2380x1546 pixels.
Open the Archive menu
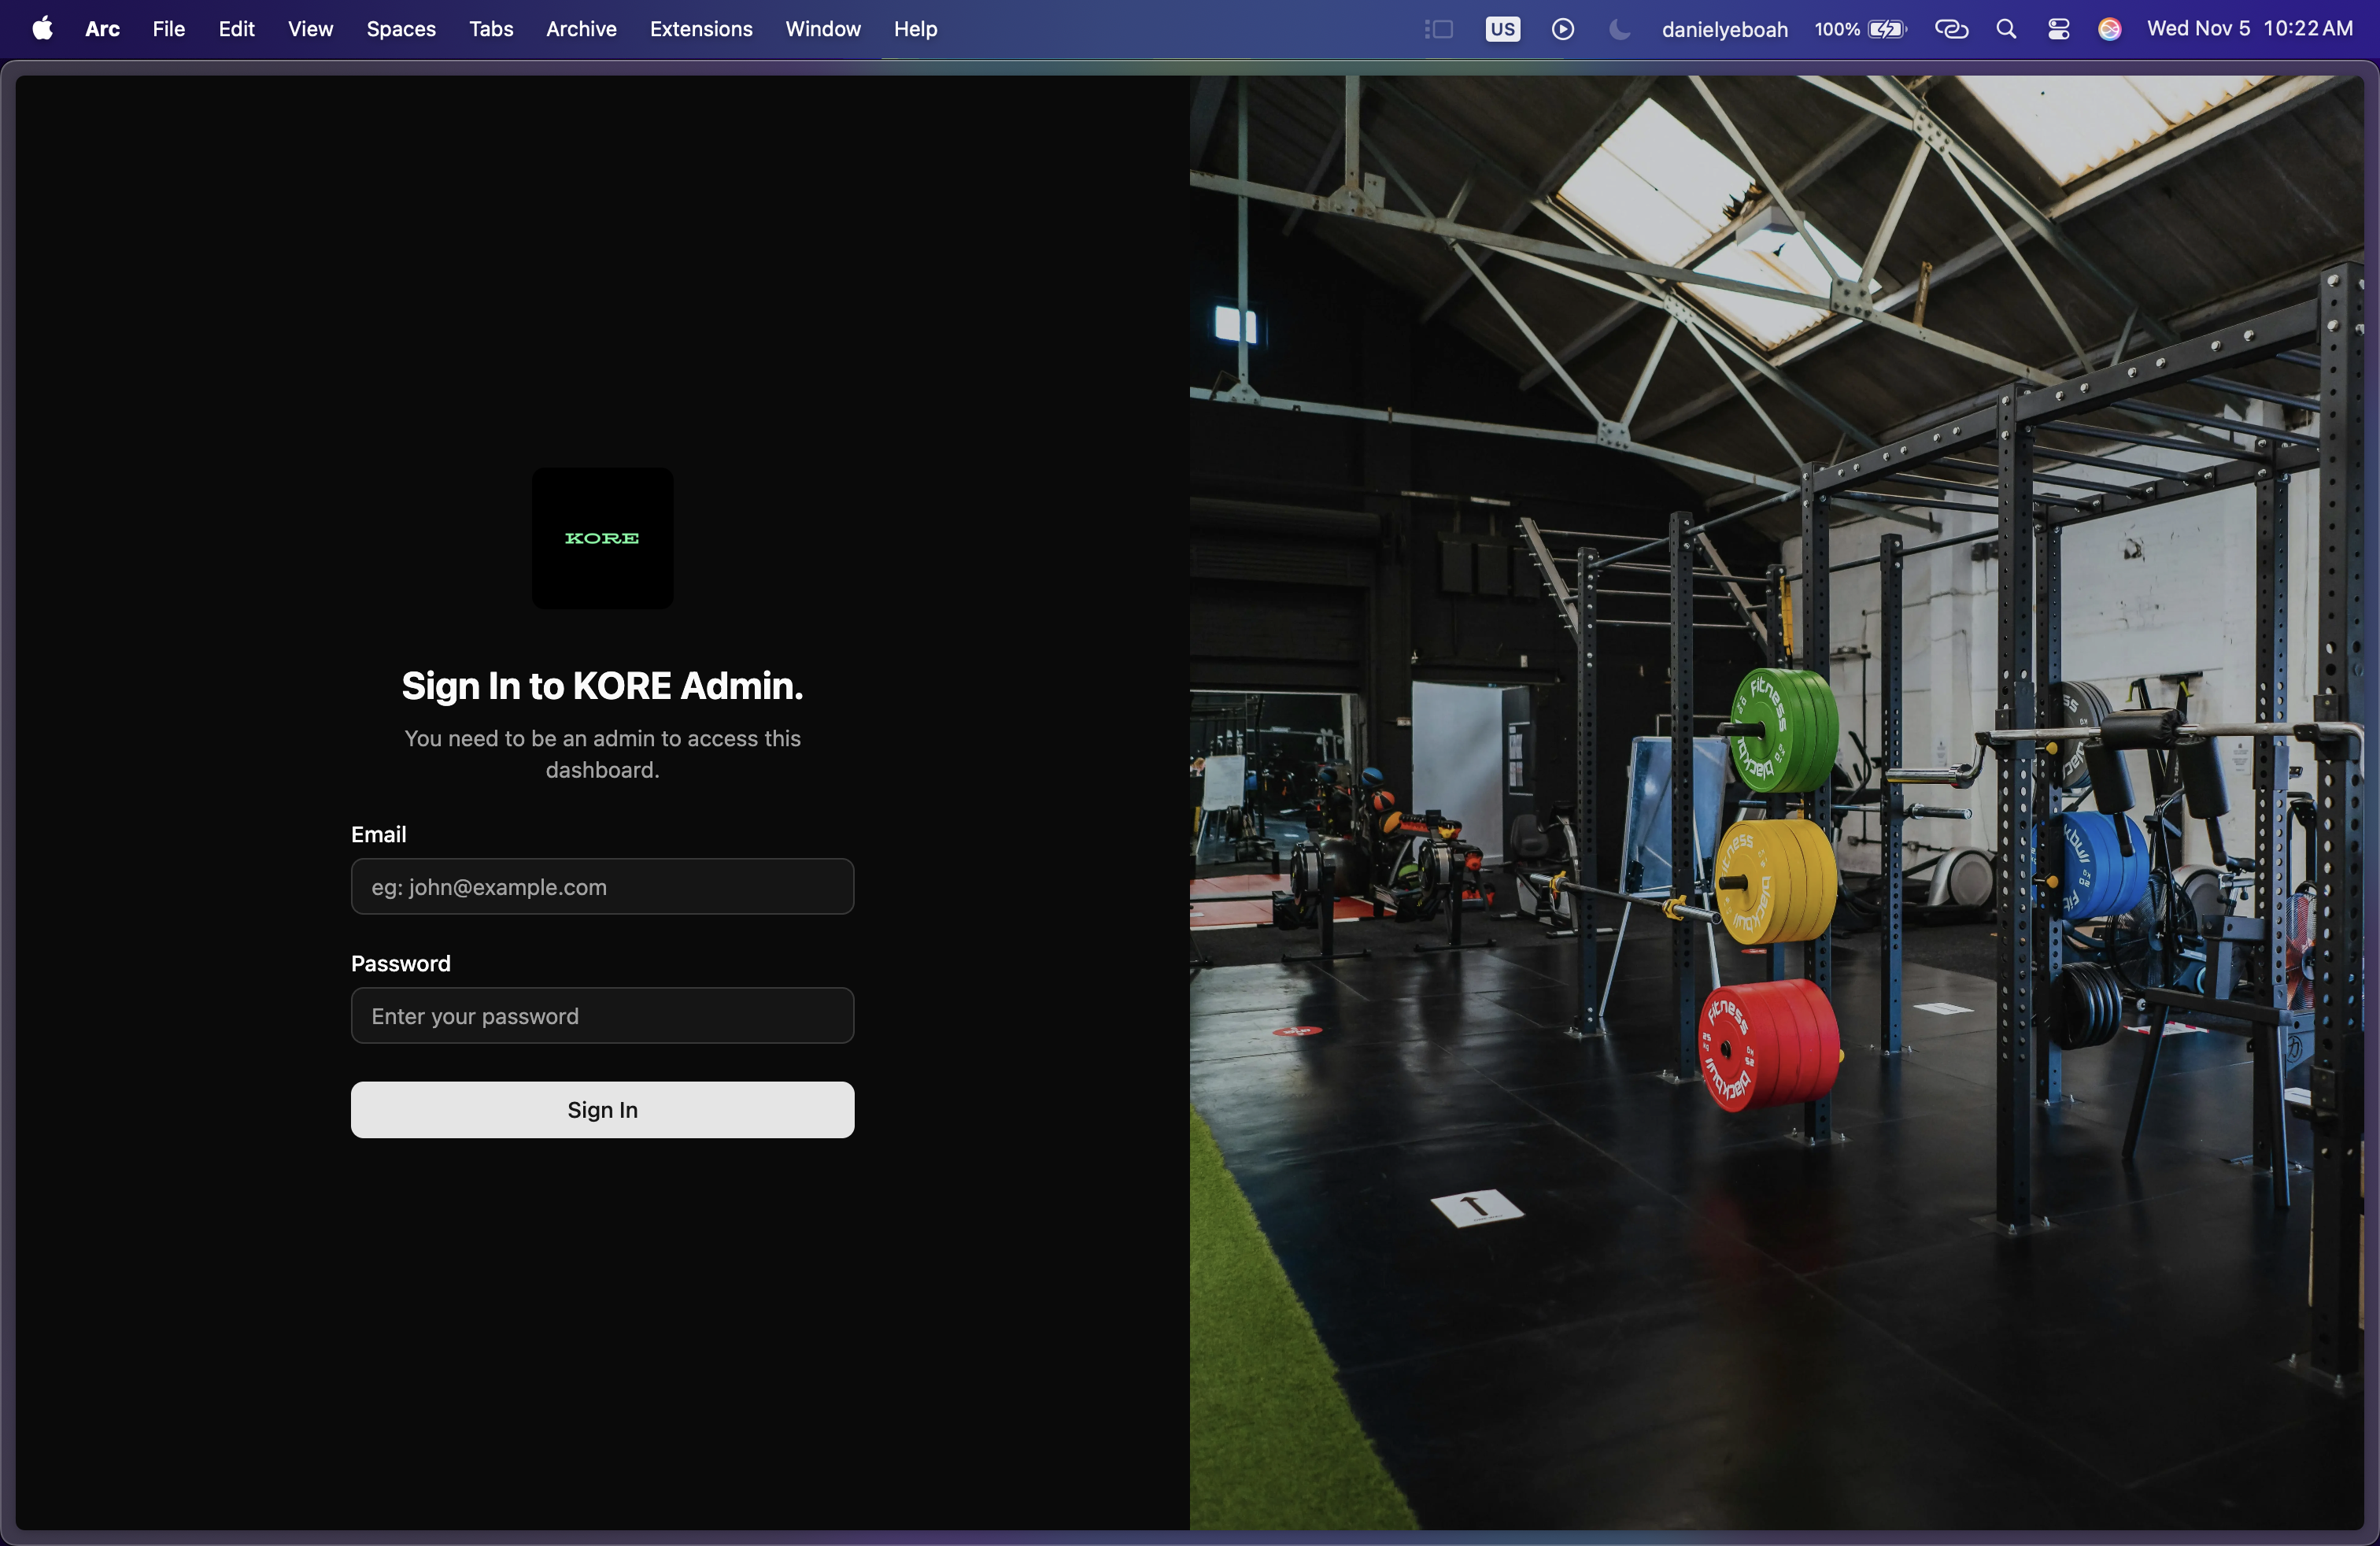tap(581, 29)
